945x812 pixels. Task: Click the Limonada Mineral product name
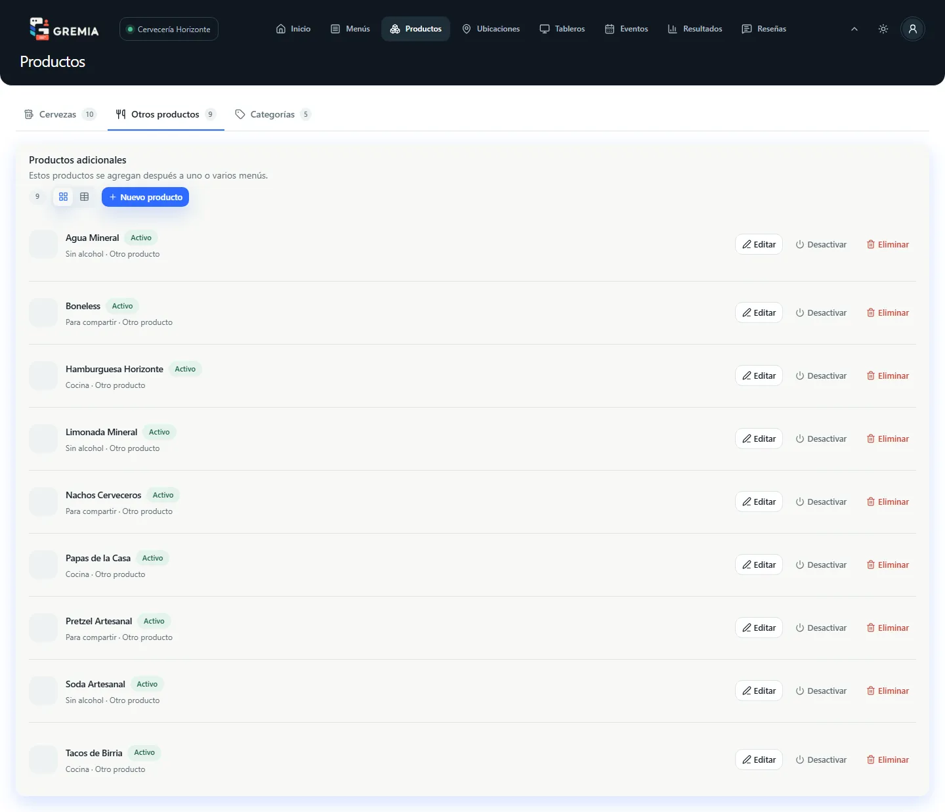(x=101, y=432)
